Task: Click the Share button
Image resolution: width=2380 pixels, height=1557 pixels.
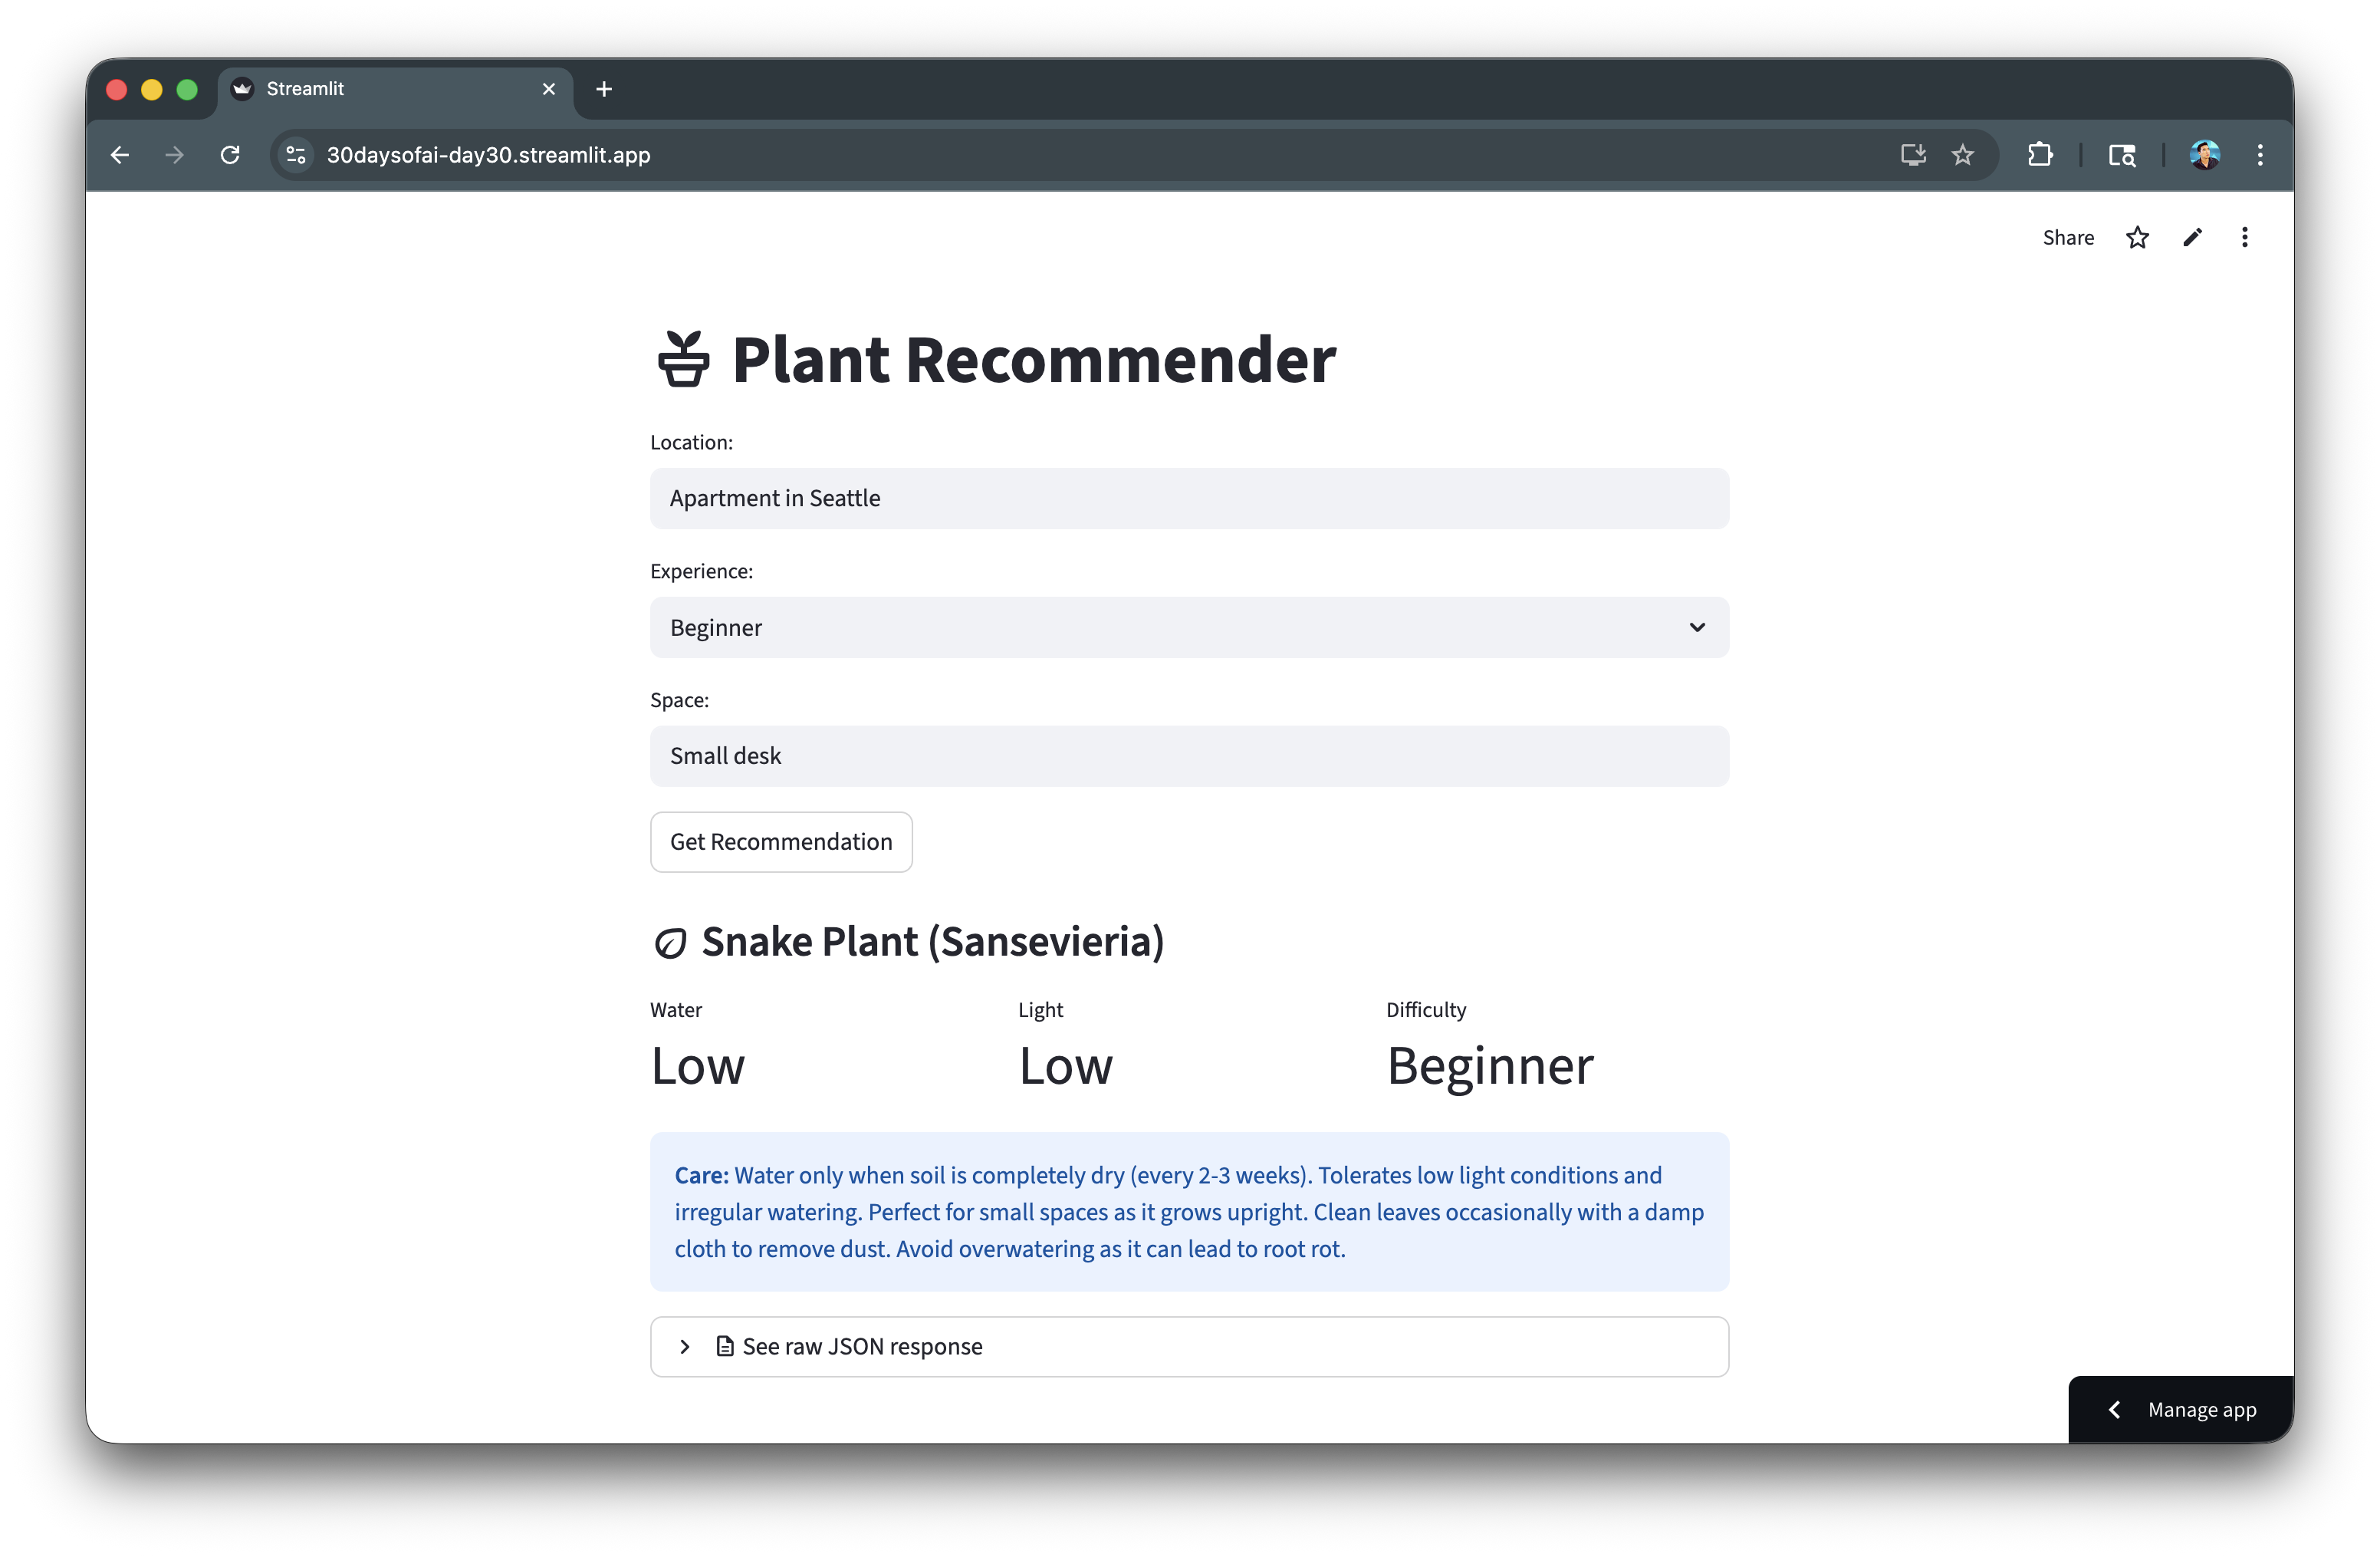Action: (x=2068, y=237)
